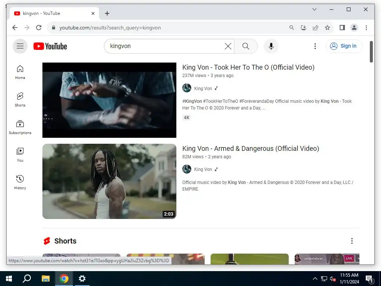Open notification center icon

click(369, 279)
